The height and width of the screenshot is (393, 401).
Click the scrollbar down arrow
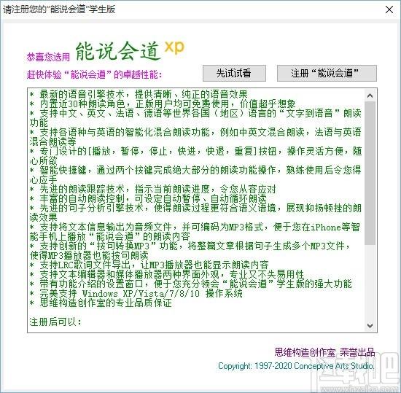point(370,326)
